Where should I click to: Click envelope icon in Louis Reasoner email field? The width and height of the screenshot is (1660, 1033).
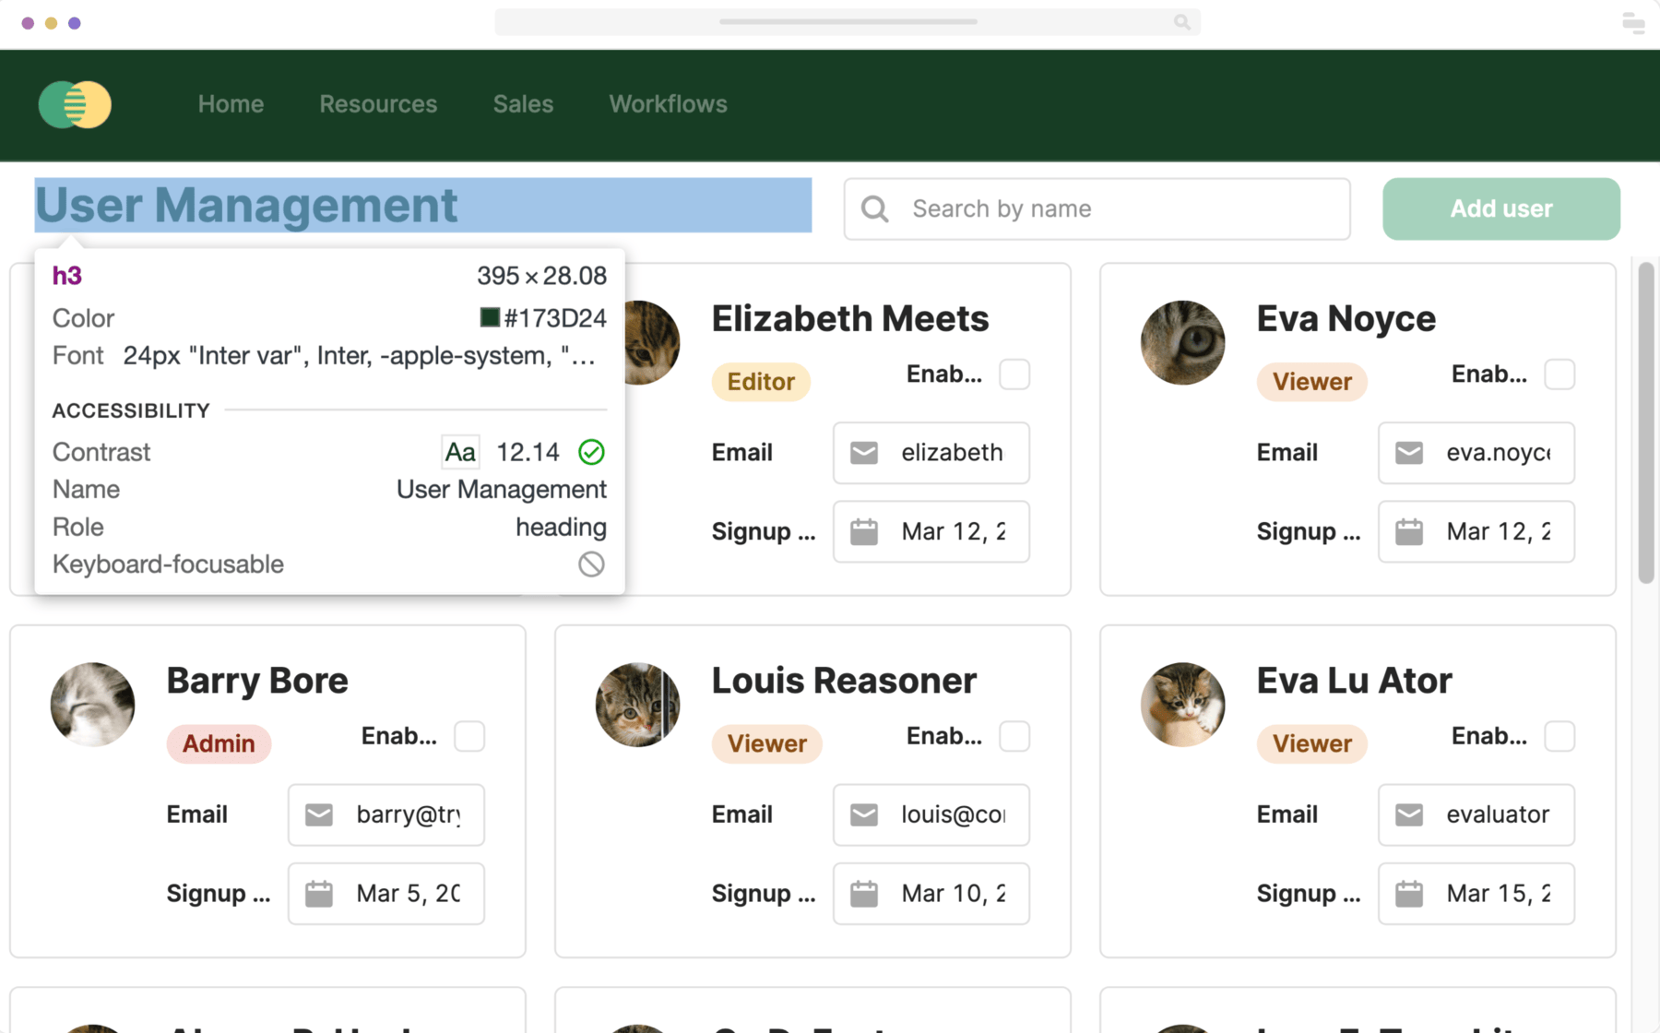point(864,814)
